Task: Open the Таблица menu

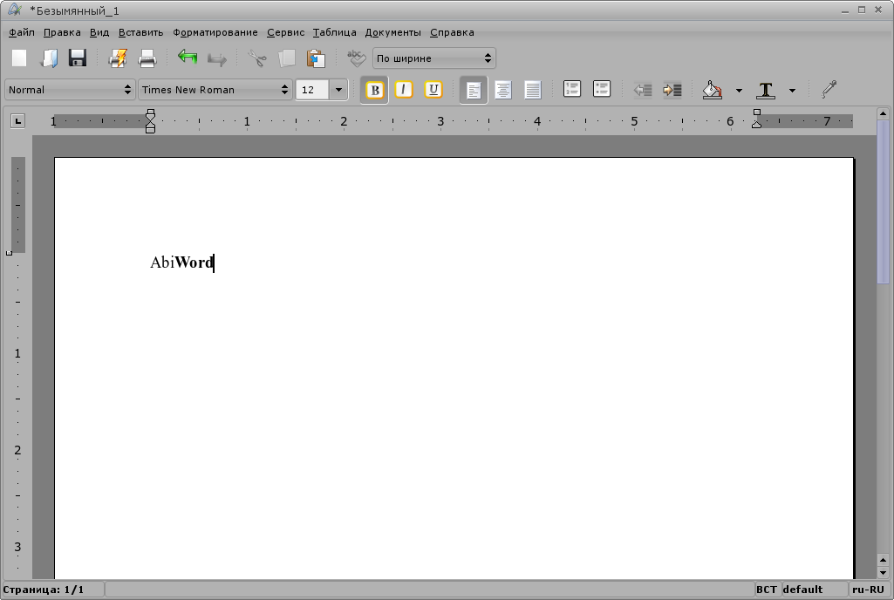Action: pos(335,32)
